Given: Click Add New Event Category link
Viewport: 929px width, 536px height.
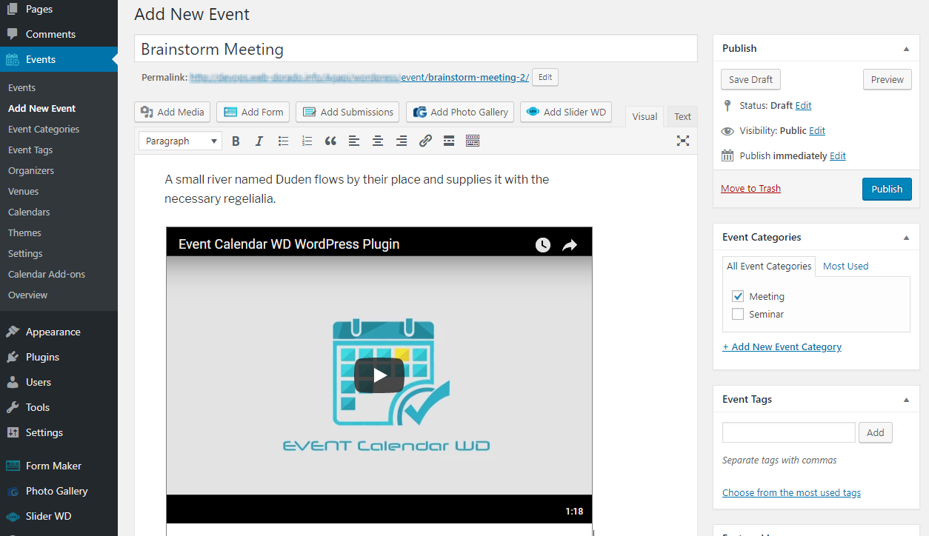Looking at the screenshot, I should click(782, 346).
